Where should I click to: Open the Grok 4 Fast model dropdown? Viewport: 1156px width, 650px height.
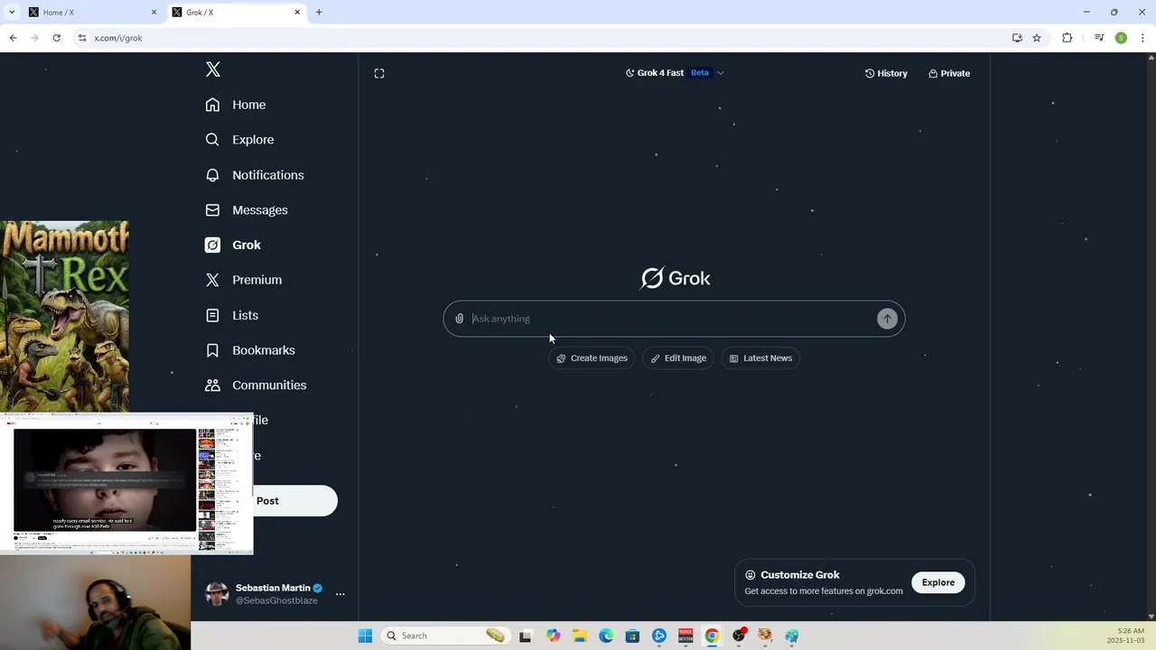pos(675,73)
